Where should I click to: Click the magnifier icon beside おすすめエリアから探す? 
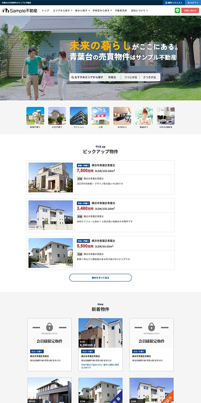point(73,77)
